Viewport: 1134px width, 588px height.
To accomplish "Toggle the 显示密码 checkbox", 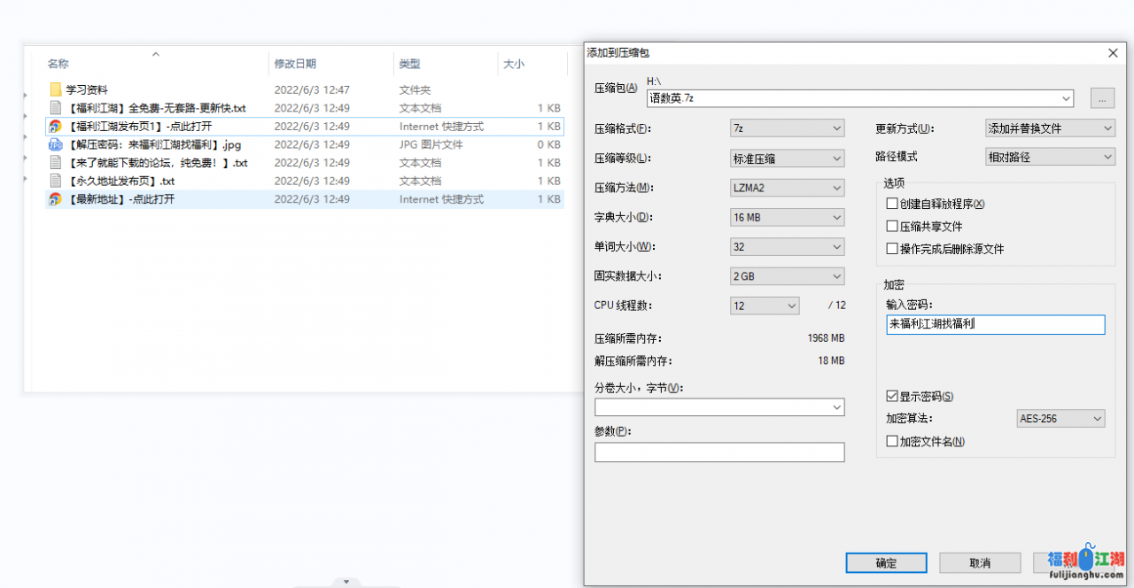I will 892,397.
